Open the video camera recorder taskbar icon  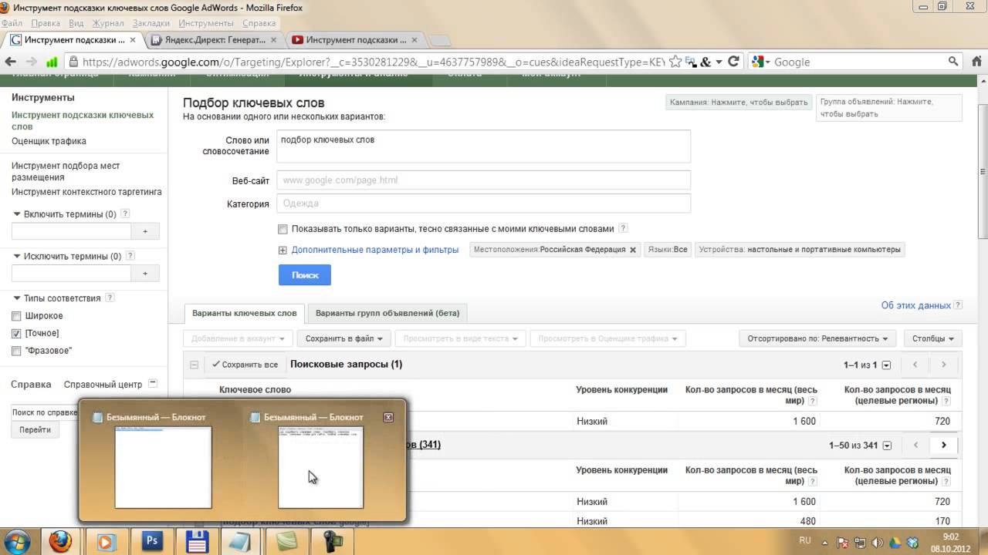[333, 541]
